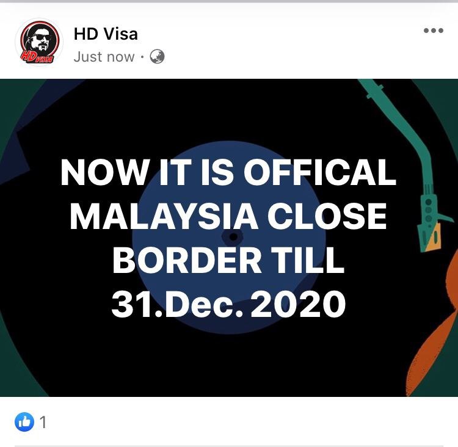The height and width of the screenshot is (447, 458).
Task: Click the 'MALAYSIA CLOSE' text line
Action: [x=228, y=217]
